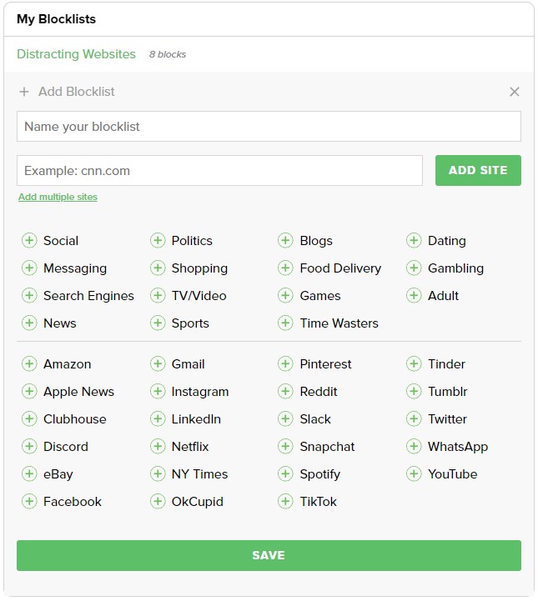Click the plus icon beside Netflix
Screen dimensions: 538x601
[158, 447]
